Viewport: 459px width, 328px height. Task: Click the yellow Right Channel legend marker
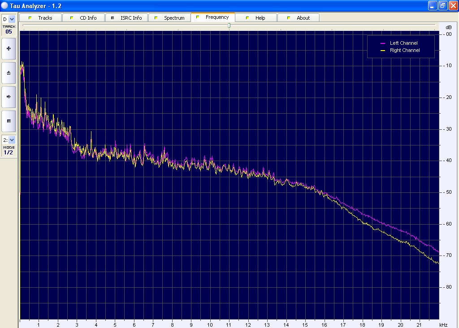coord(383,51)
